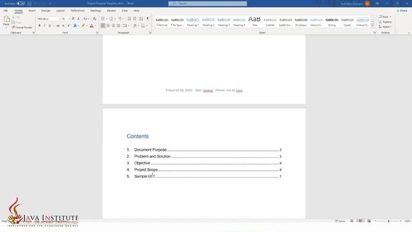
Task: Click the title bar Search box
Action: [207, 4]
